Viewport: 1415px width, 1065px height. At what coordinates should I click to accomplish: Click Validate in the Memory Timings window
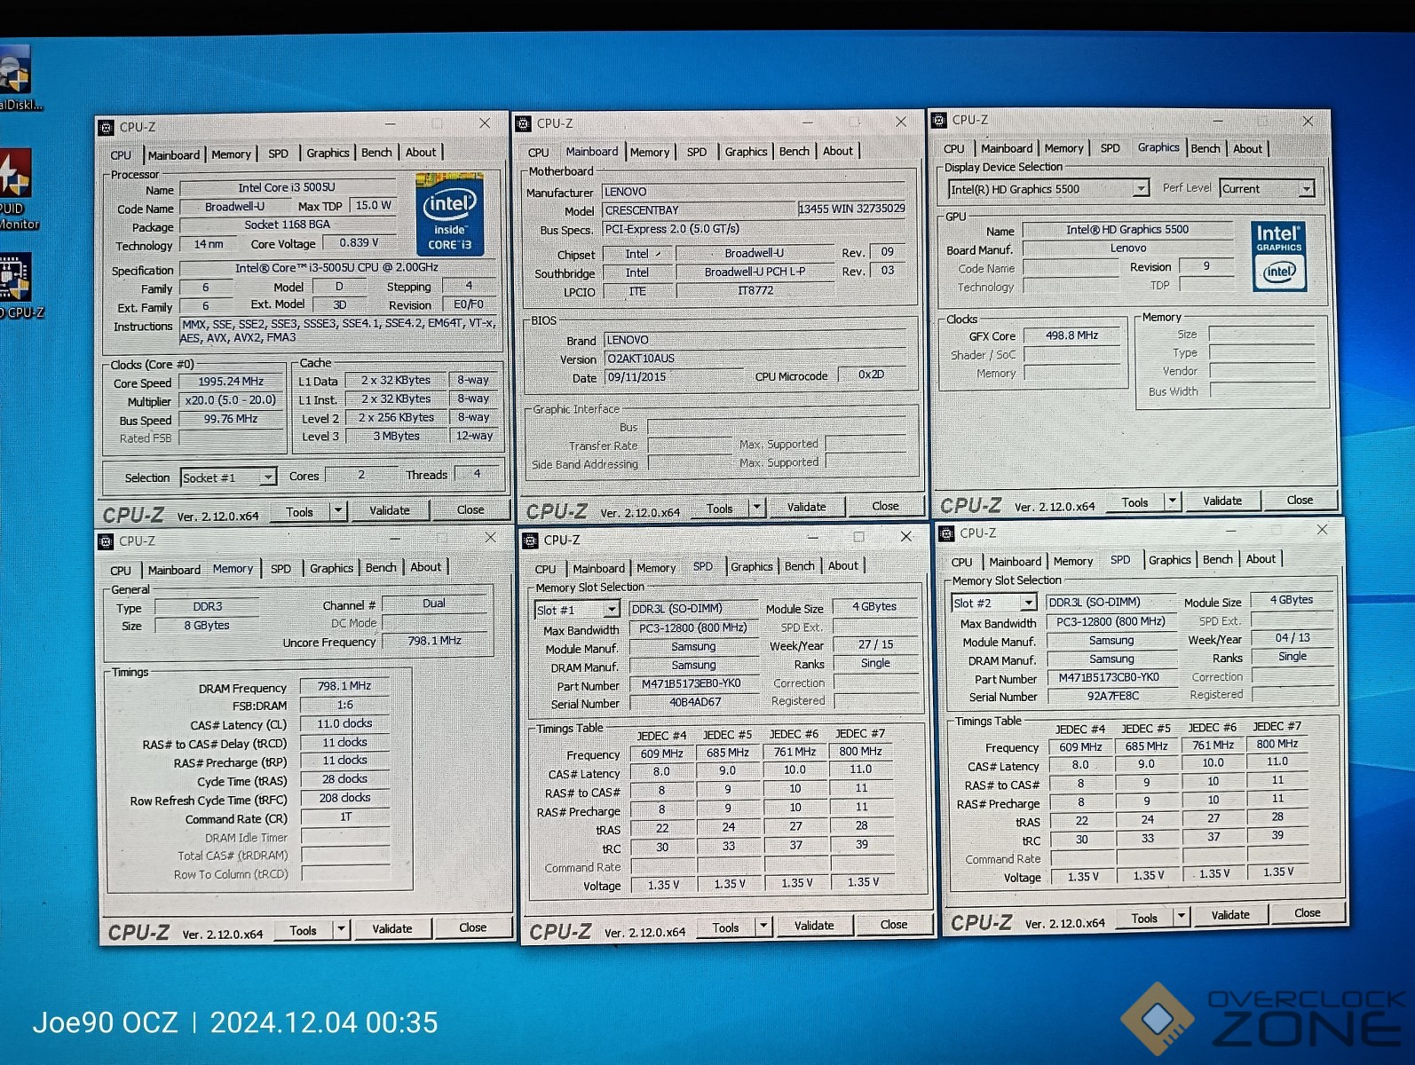[x=391, y=928]
